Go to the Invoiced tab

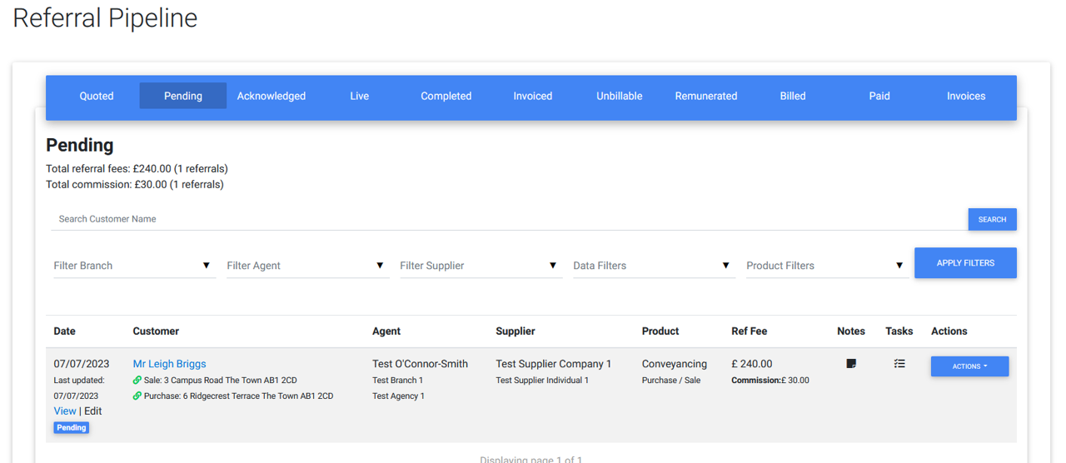[x=533, y=96]
